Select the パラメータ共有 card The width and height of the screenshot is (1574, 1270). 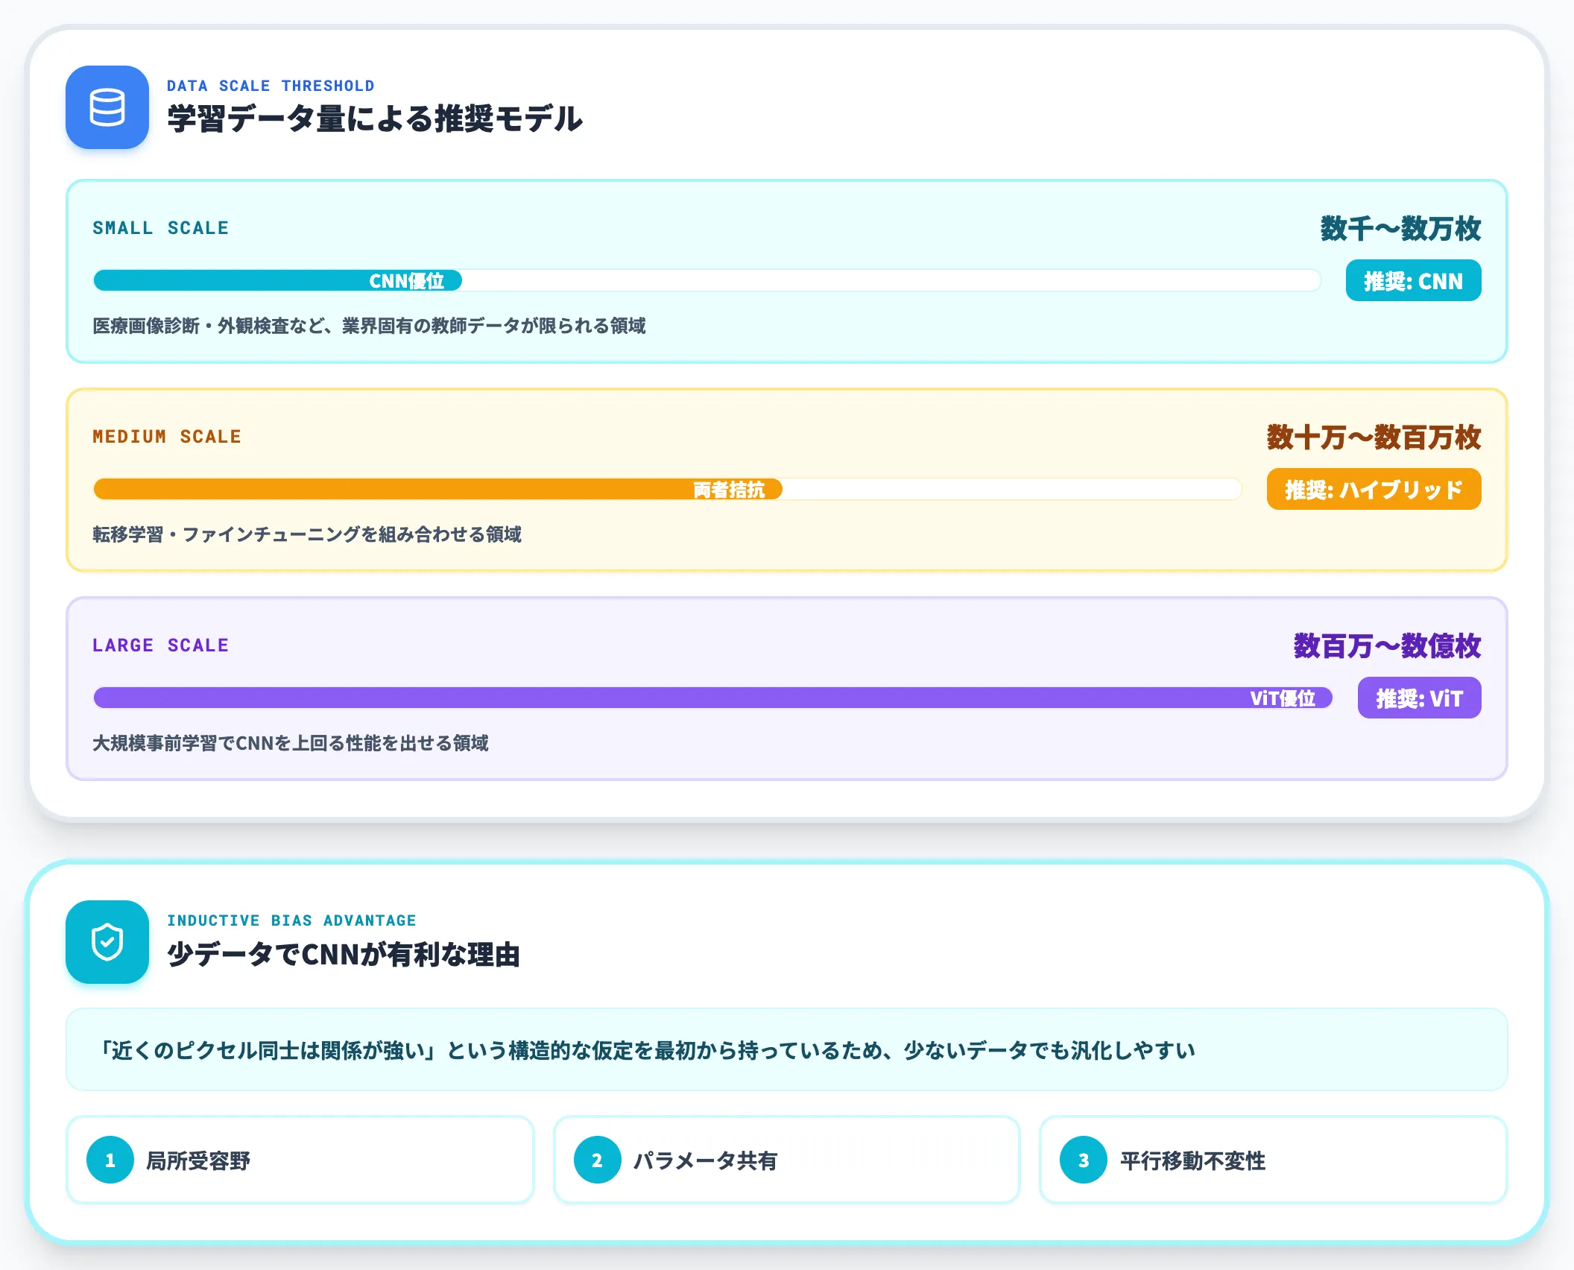(786, 1160)
